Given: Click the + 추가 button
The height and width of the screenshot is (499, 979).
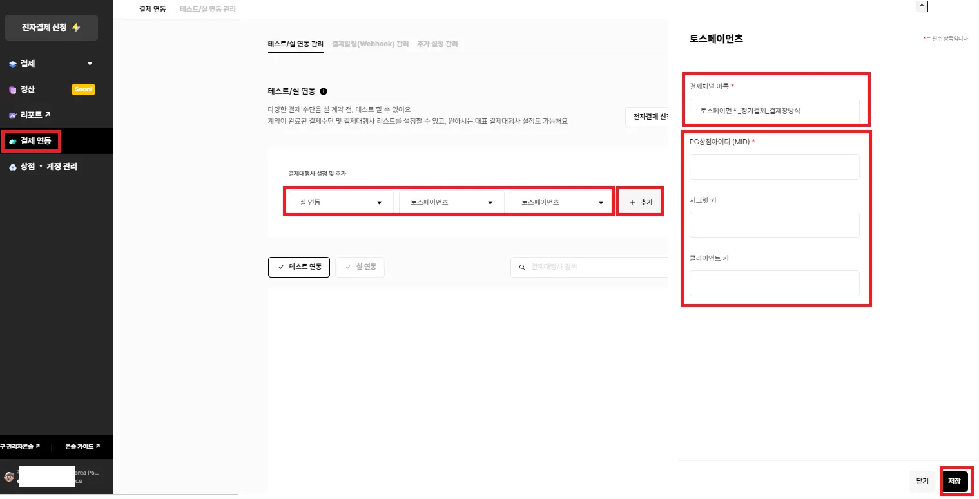Looking at the screenshot, I should pos(641,202).
